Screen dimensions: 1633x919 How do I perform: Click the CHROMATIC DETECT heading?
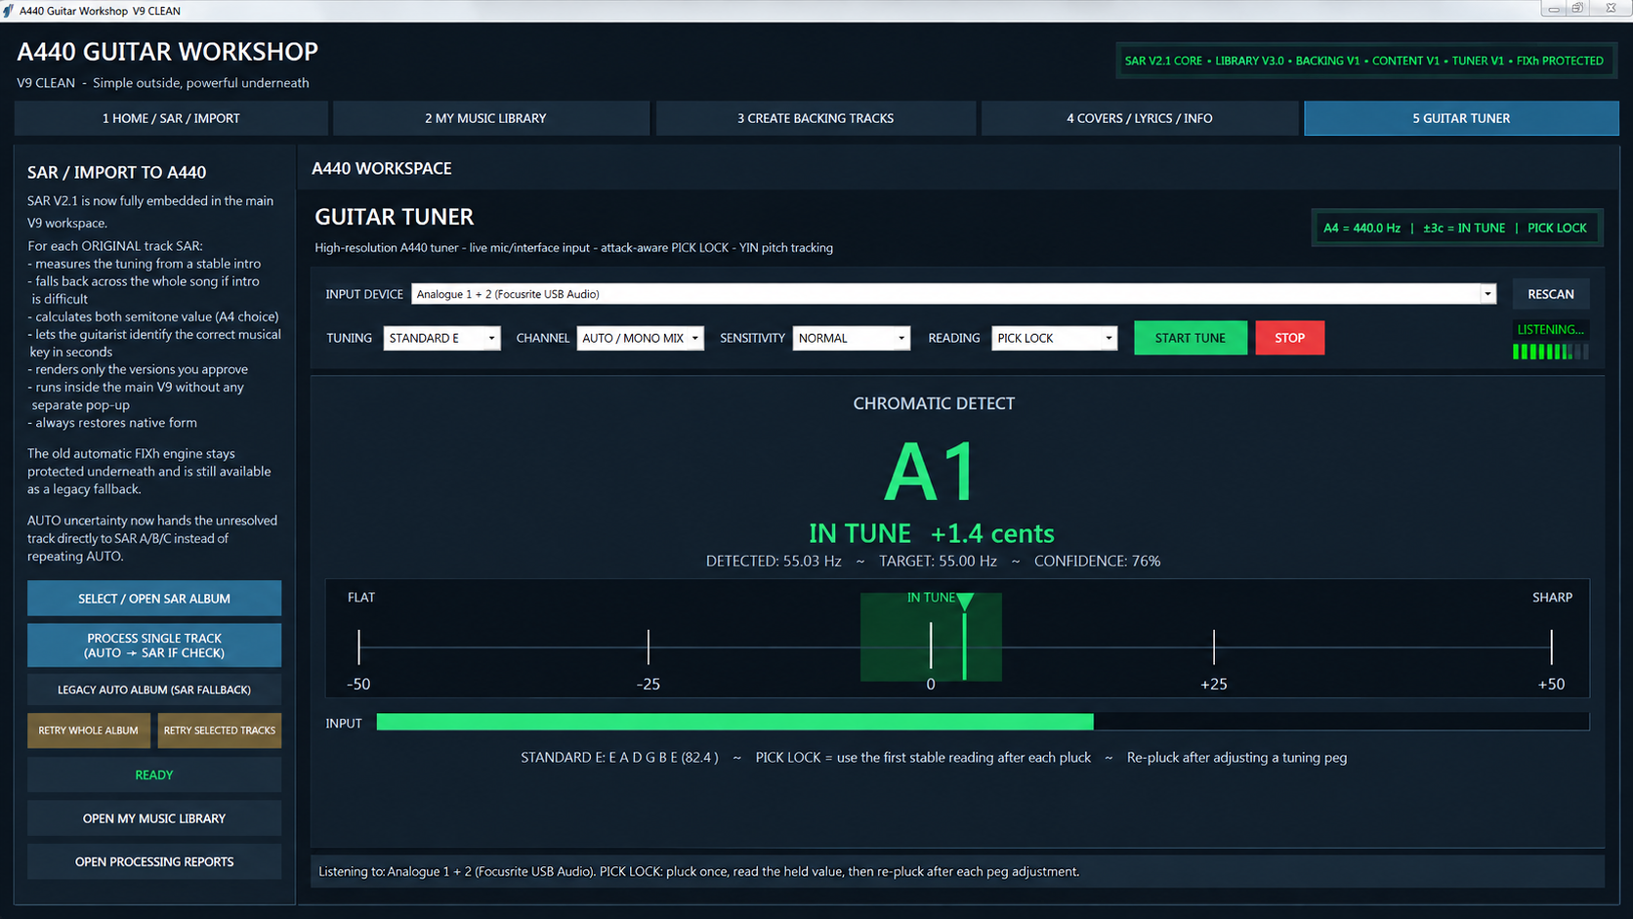[x=934, y=403]
